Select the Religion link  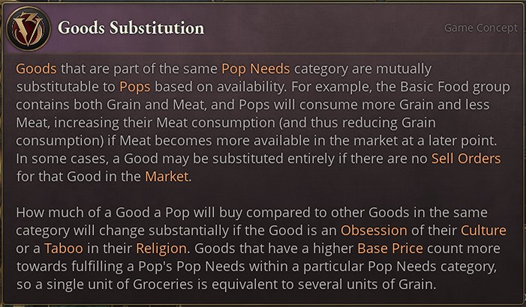tap(160, 248)
